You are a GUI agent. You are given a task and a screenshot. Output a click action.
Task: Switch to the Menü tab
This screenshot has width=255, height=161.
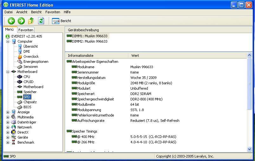tap(10, 29)
